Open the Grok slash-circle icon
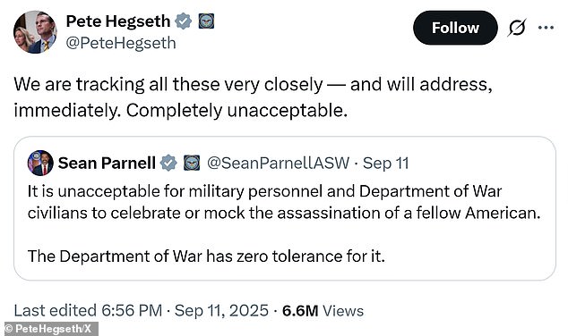The width and height of the screenshot is (568, 336). (517, 28)
